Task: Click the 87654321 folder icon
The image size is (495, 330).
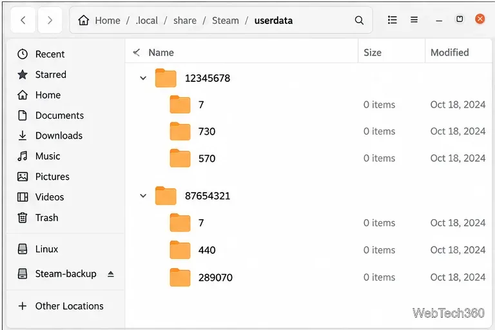Action: coord(166,195)
